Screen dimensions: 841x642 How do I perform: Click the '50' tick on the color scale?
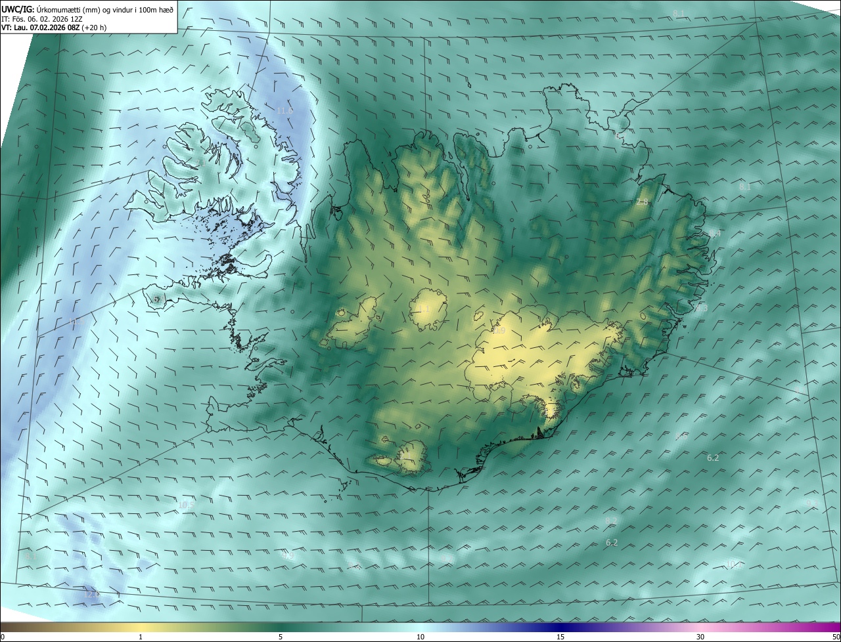(x=836, y=637)
